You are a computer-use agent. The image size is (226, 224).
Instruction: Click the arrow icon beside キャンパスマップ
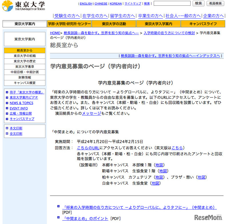point(7,119)
